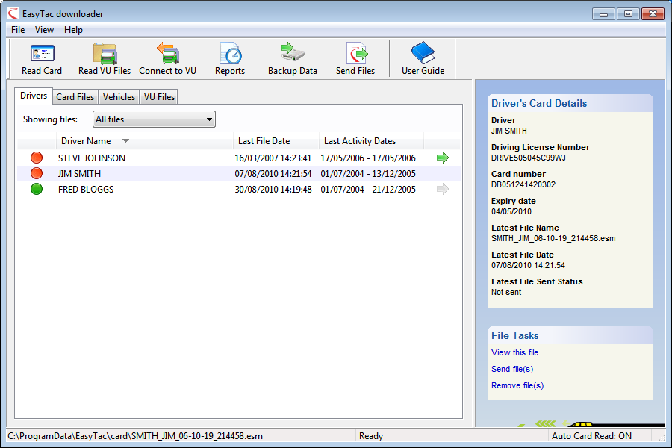Select the Connect to VU icon

click(167, 53)
